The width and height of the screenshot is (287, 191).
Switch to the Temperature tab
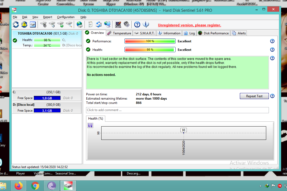tap(119, 33)
